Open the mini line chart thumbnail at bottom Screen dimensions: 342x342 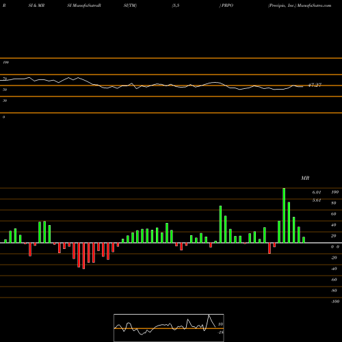point(169,328)
